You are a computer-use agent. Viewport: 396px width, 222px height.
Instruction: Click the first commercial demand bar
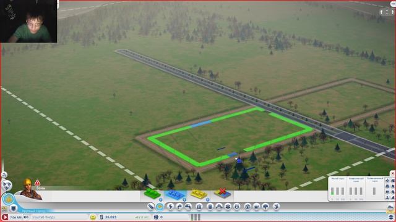coord(351,191)
